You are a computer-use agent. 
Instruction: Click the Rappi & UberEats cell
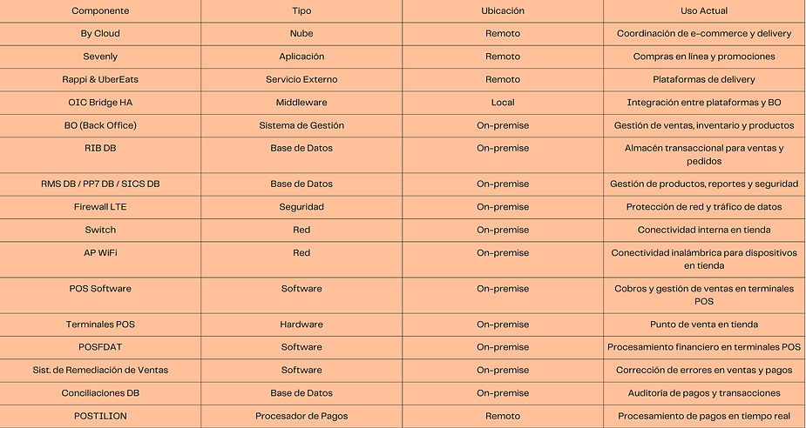pyautogui.click(x=100, y=79)
